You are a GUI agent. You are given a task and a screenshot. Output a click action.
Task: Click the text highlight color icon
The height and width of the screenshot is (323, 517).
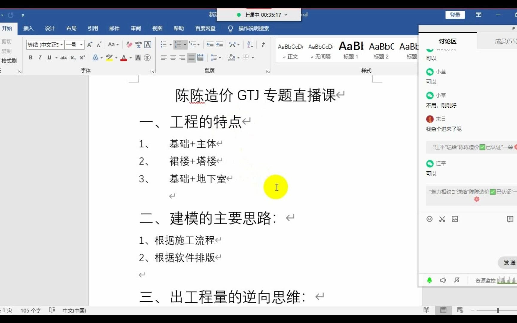(x=110, y=57)
